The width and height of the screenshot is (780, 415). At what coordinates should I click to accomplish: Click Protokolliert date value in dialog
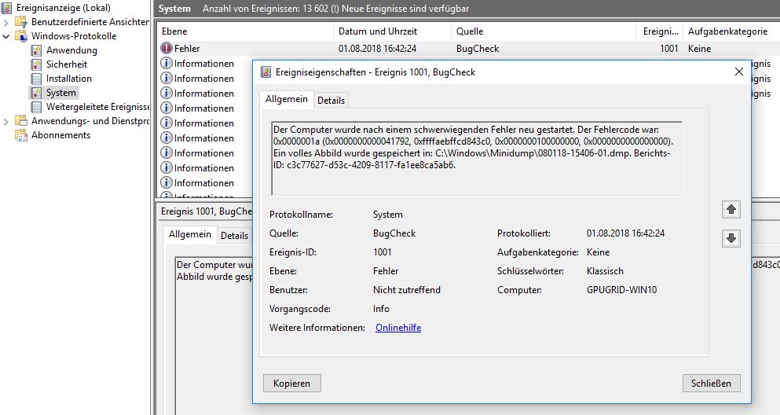point(625,233)
